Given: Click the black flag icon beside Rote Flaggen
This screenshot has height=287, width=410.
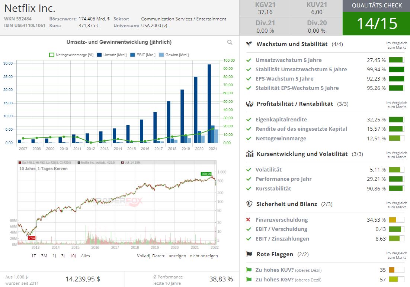Looking at the screenshot, I should (x=249, y=254).
